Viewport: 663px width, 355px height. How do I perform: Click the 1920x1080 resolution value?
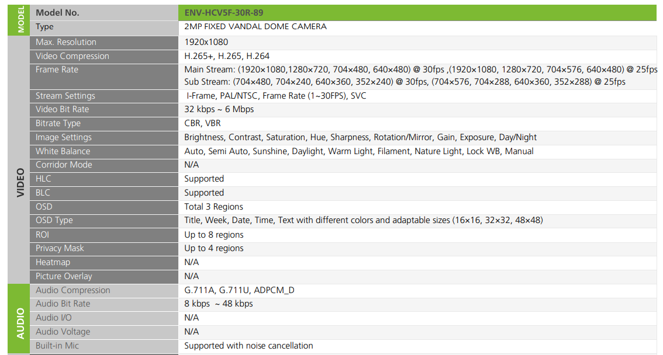pos(206,42)
